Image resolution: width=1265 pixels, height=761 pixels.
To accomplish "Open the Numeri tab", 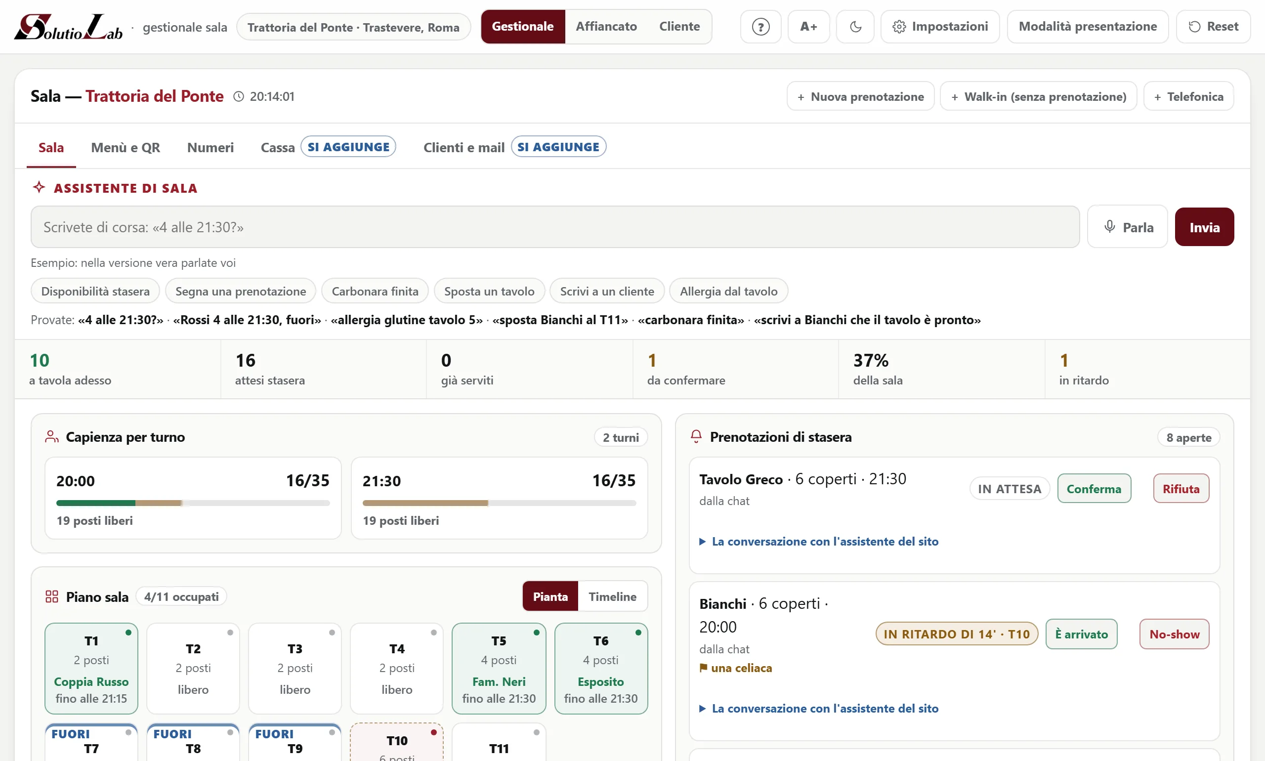I will pos(210,148).
